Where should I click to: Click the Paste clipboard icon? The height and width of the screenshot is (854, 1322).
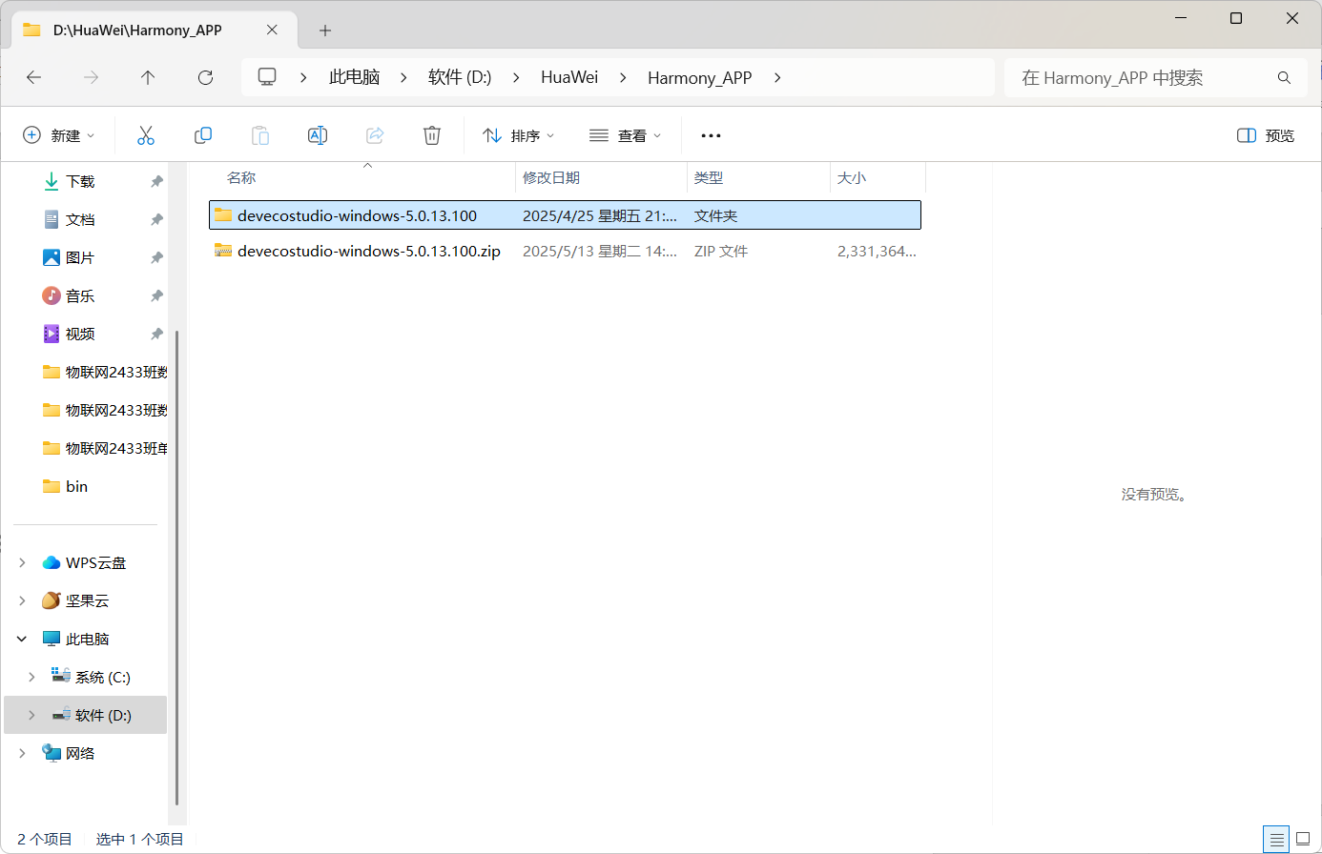click(260, 135)
